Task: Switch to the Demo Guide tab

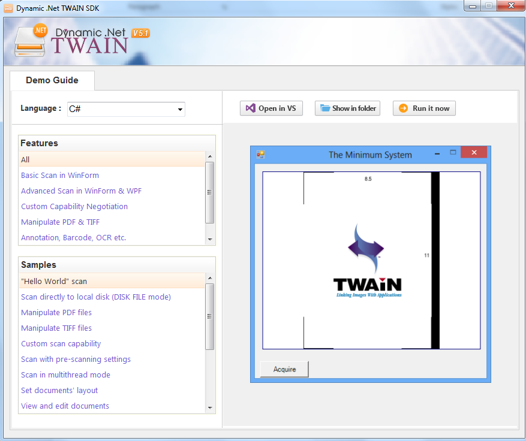Action: tap(52, 80)
